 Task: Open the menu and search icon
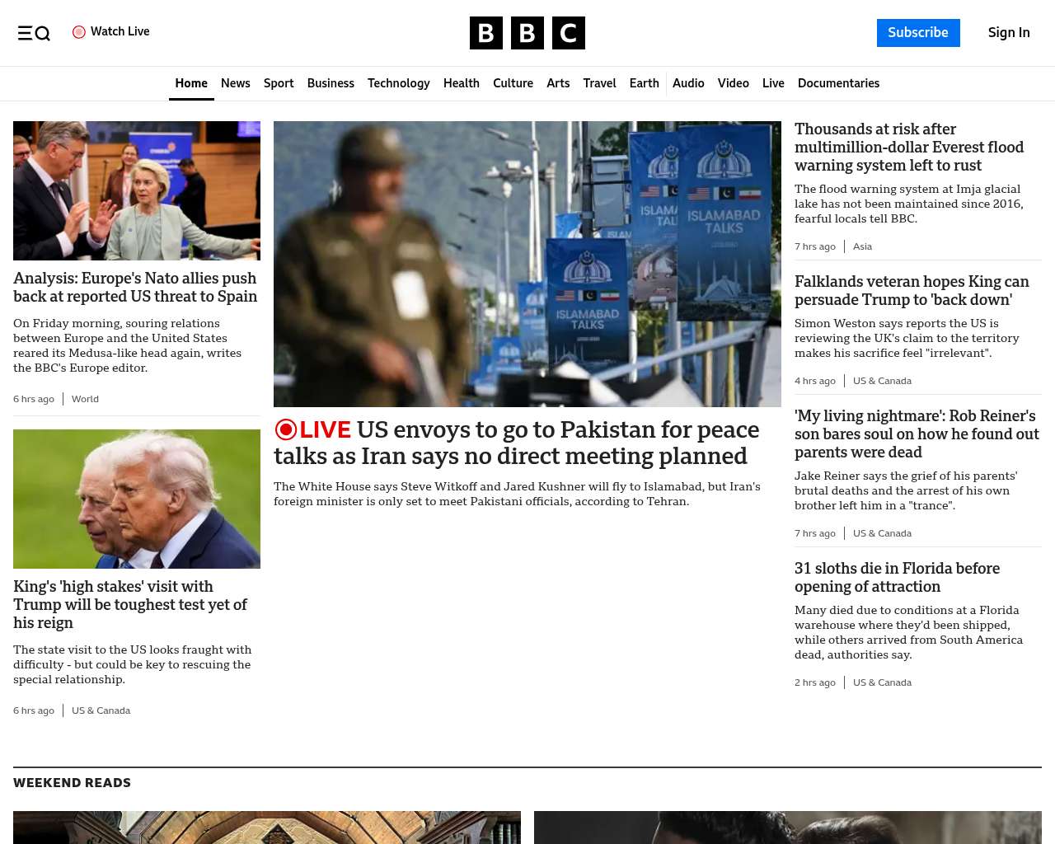pos(34,33)
